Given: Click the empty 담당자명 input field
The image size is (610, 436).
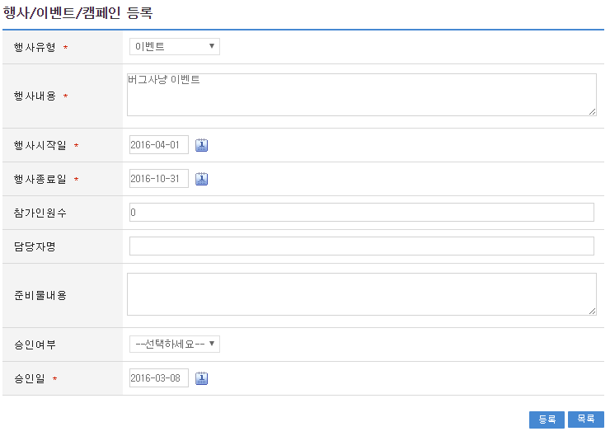Looking at the screenshot, I should [361, 246].
